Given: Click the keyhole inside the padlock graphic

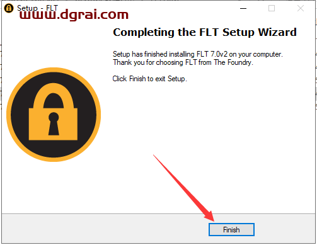Looking at the screenshot, I should tap(54, 124).
